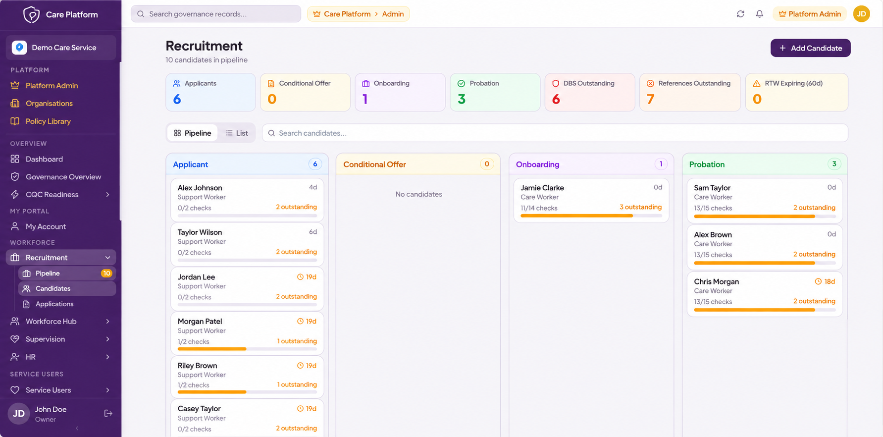Click Platform Admin badge in top bar
The height and width of the screenshot is (437, 883).
coord(809,14)
